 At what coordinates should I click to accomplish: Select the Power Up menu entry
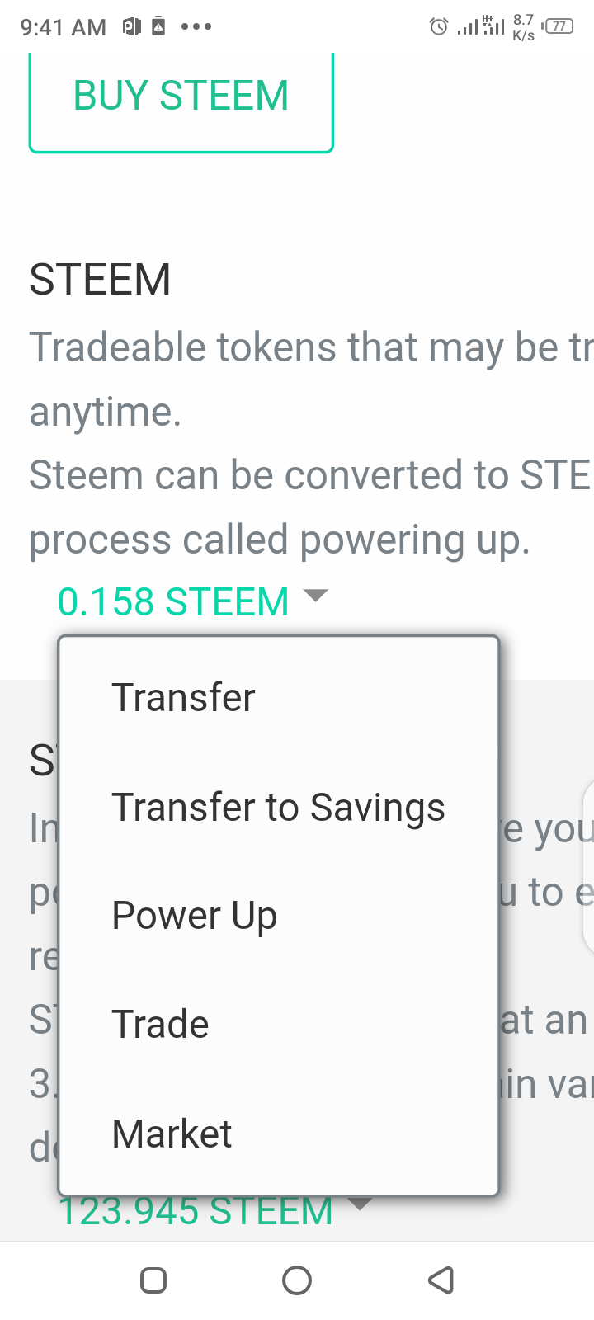(279, 916)
